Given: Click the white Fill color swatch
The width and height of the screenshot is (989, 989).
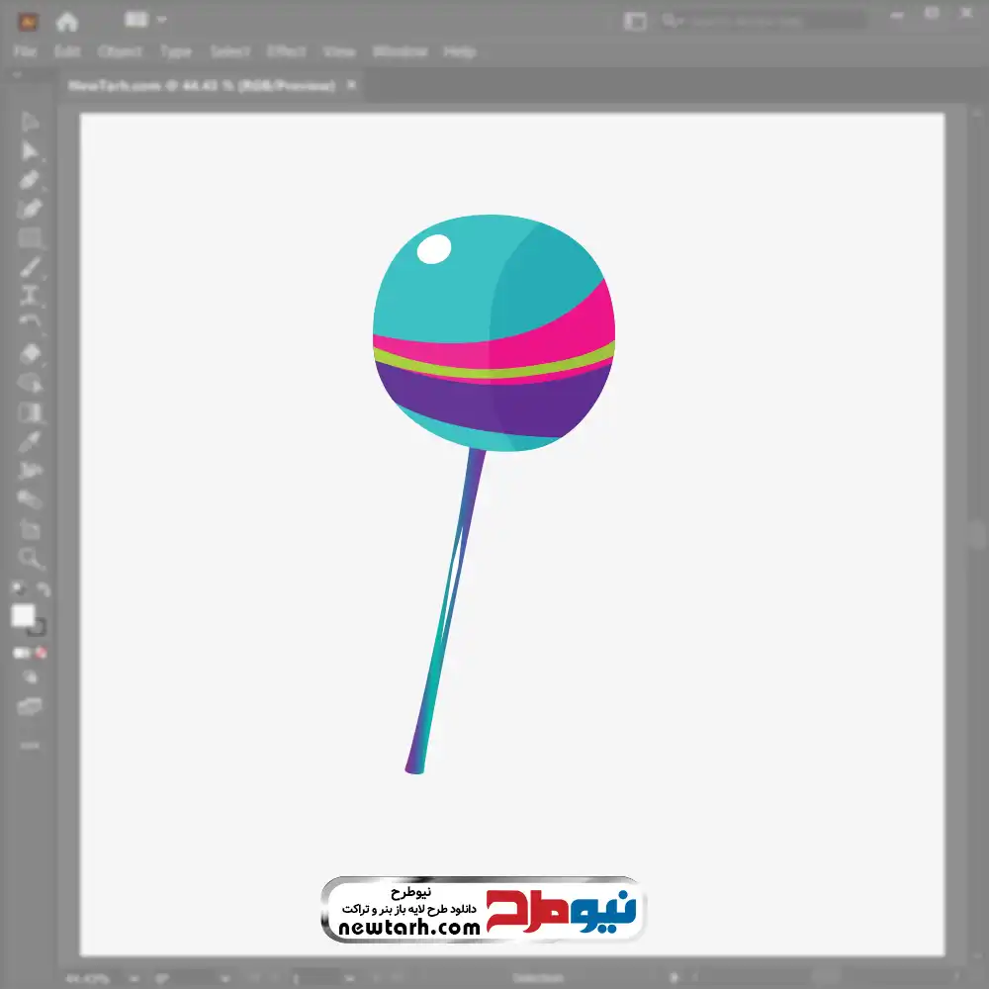Looking at the screenshot, I should (23, 616).
